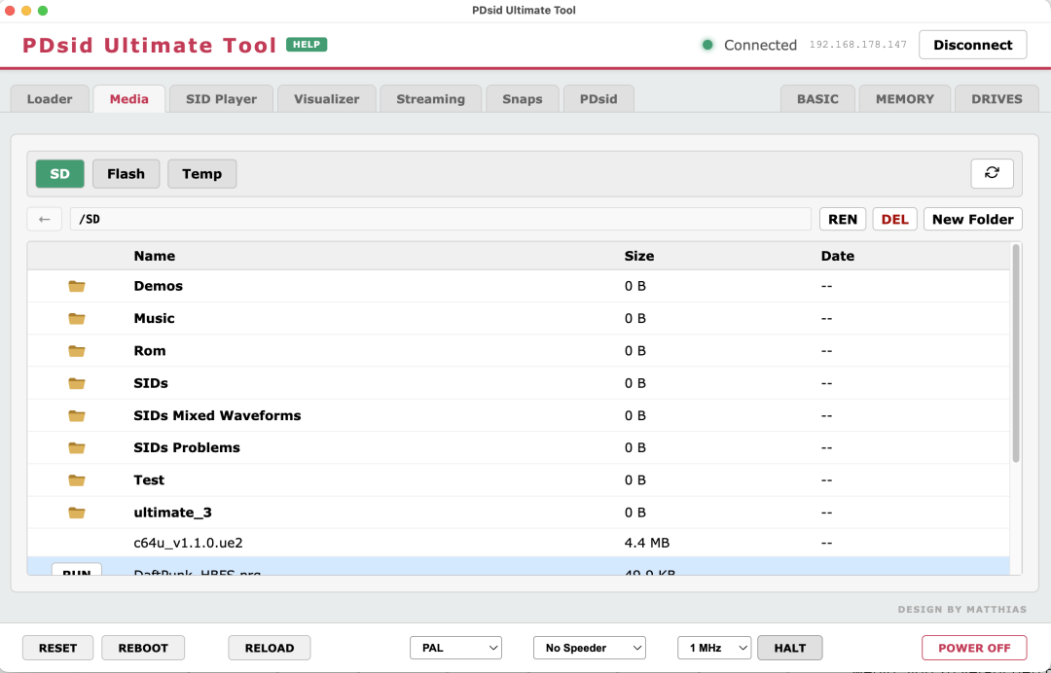Open the PAL video mode dropdown
Image resolution: width=1051 pixels, height=673 pixels.
tap(455, 648)
